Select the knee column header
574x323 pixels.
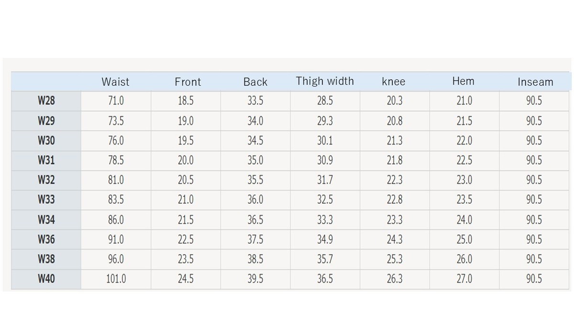pos(393,82)
